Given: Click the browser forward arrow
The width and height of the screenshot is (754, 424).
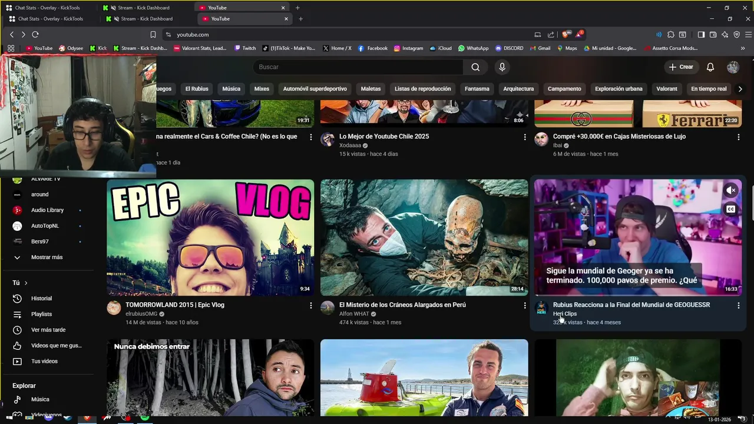Looking at the screenshot, I should pos(23,35).
